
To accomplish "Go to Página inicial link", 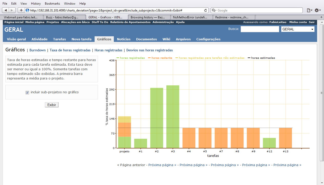I will 14,22.
